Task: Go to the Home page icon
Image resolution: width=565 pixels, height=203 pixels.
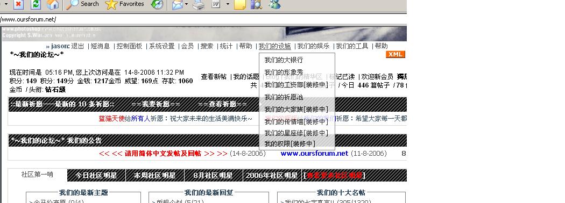Action: (x=53, y=4)
